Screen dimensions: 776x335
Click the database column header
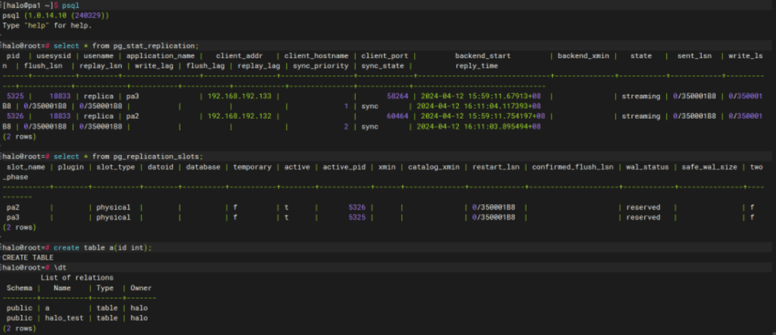pos(203,167)
